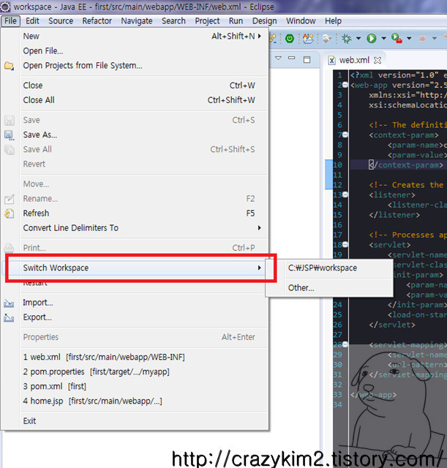
Task: Click the greyed-out stop square icon
Action: click(422, 39)
